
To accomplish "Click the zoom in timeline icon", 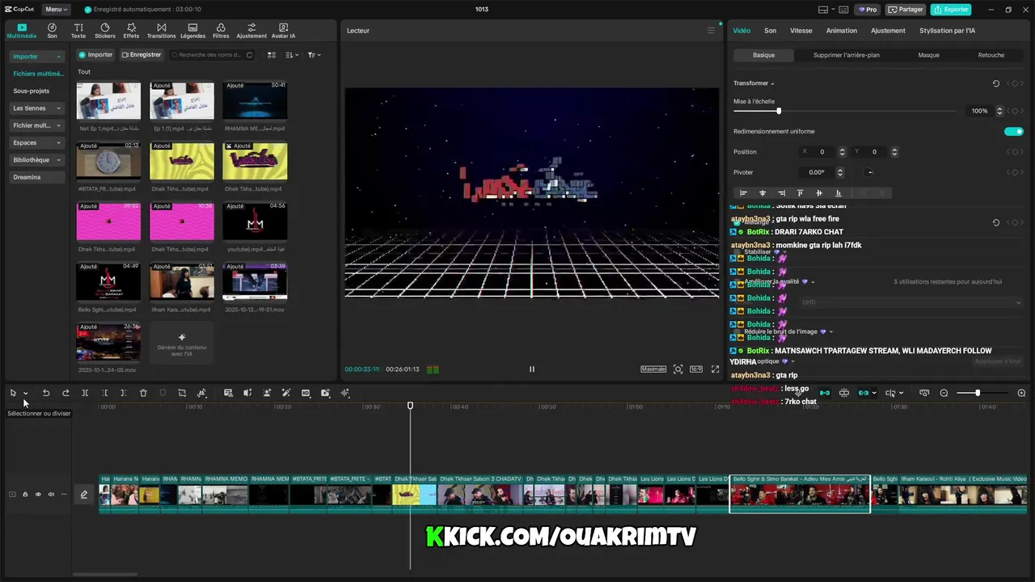I will [x=1021, y=393].
